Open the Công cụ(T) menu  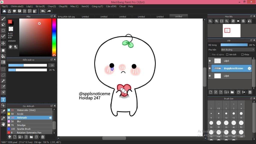97,6
